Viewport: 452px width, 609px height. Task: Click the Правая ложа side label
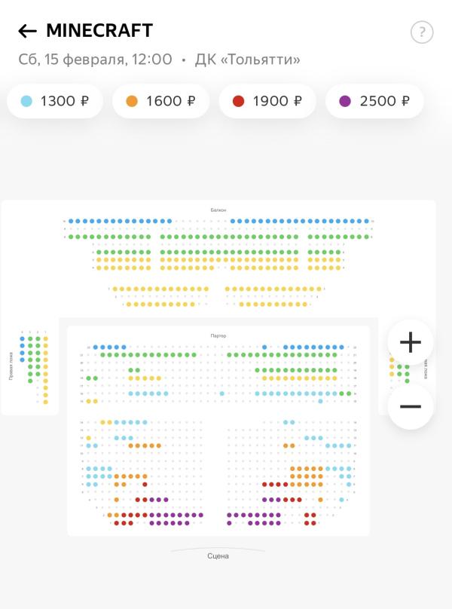pyautogui.click(x=11, y=366)
